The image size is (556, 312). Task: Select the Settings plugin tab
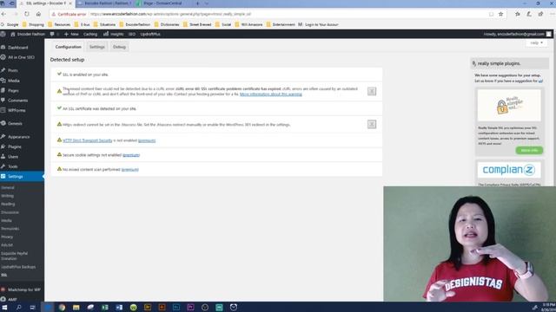point(96,47)
